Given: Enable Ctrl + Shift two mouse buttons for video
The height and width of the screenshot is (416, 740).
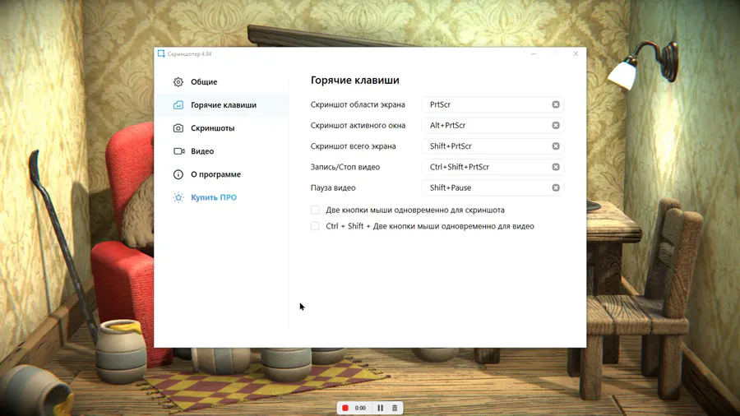Looking at the screenshot, I should pos(315,226).
